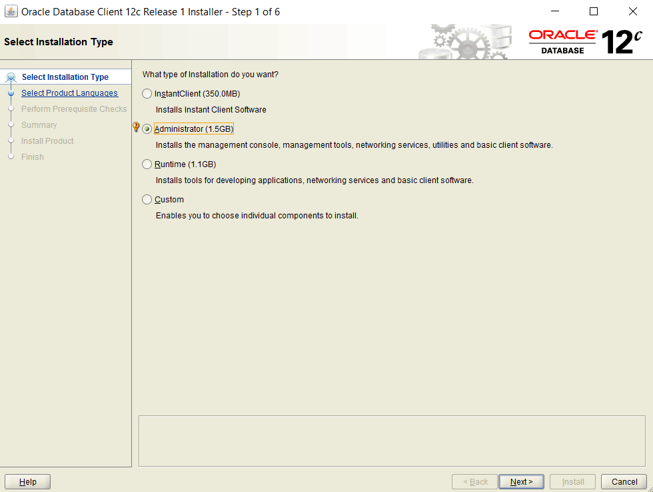Image resolution: width=653 pixels, height=492 pixels.
Task: Proceed with the Next button
Action: pyautogui.click(x=521, y=481)
